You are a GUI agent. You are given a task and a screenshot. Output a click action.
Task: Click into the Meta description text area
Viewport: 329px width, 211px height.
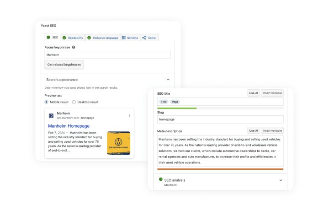(220, 151)
